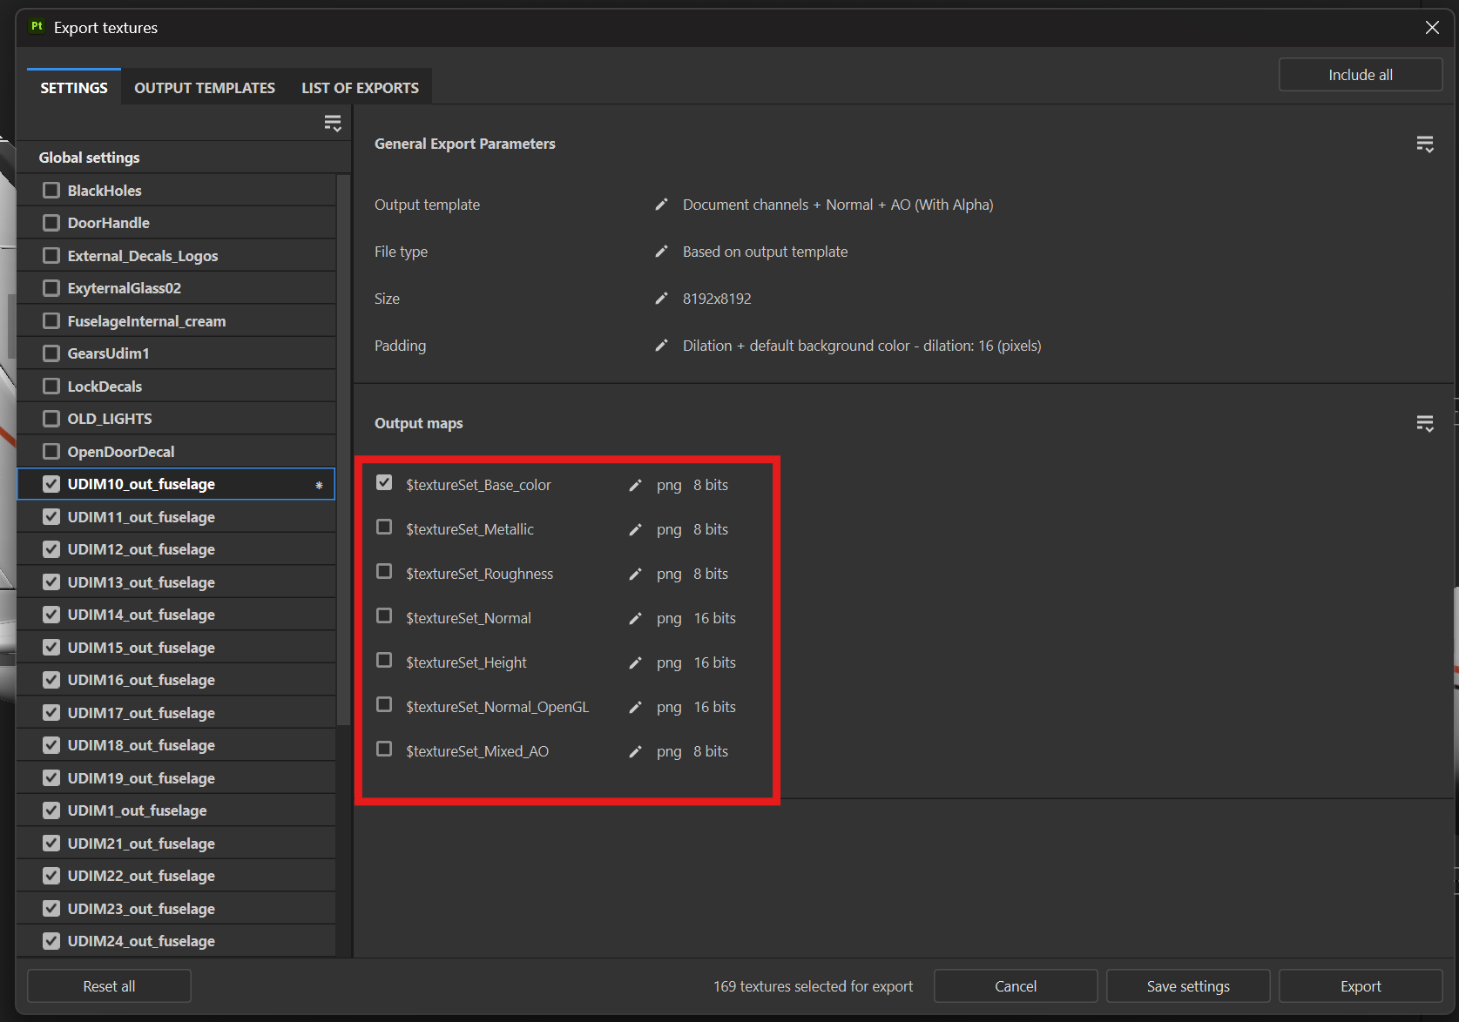
Task: Click pencil icon for $textureSet_Mixed_AO map
Action: coord(635,752)
